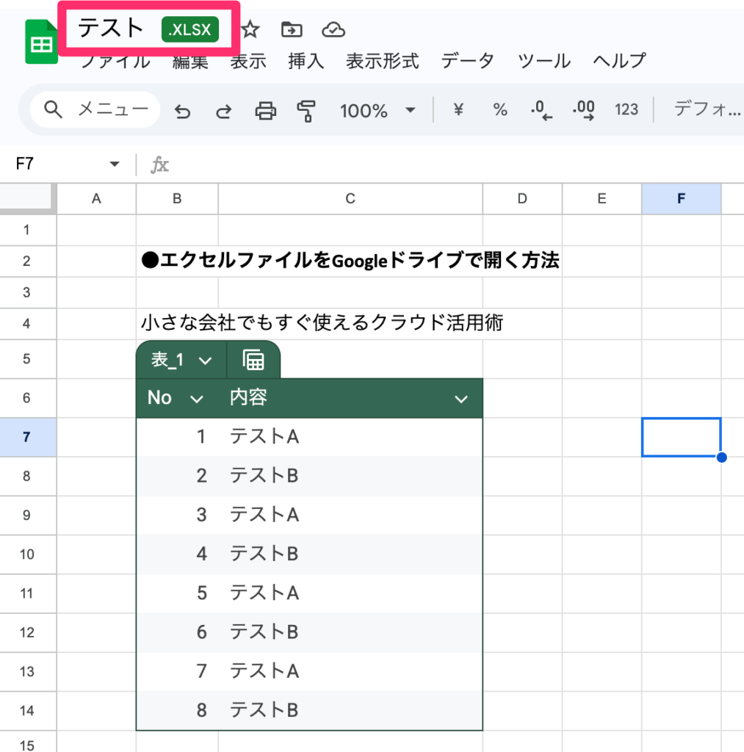Open the No column filter dropdown
Screen dimensions: 744x752
pos(196,399)
